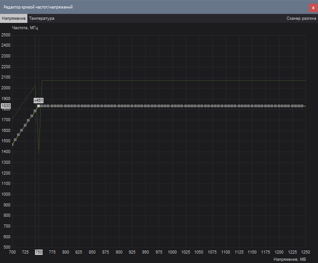Click the 1250 voltage axis label
The width and height of the screenshot is (318, 263).
[x=305, y=252]
